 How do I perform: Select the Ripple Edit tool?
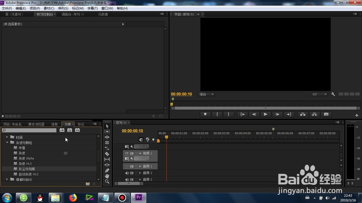[x=107, y=137]
